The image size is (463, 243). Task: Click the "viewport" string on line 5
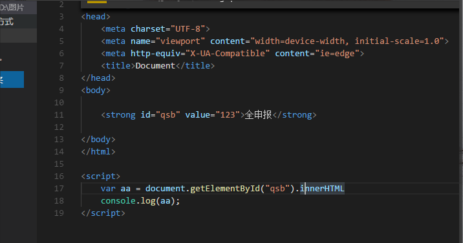tap(180, 41)
